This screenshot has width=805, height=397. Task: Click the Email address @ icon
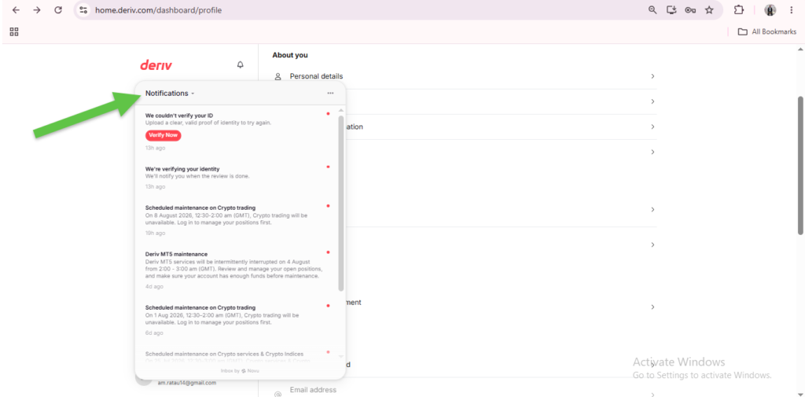278,394
